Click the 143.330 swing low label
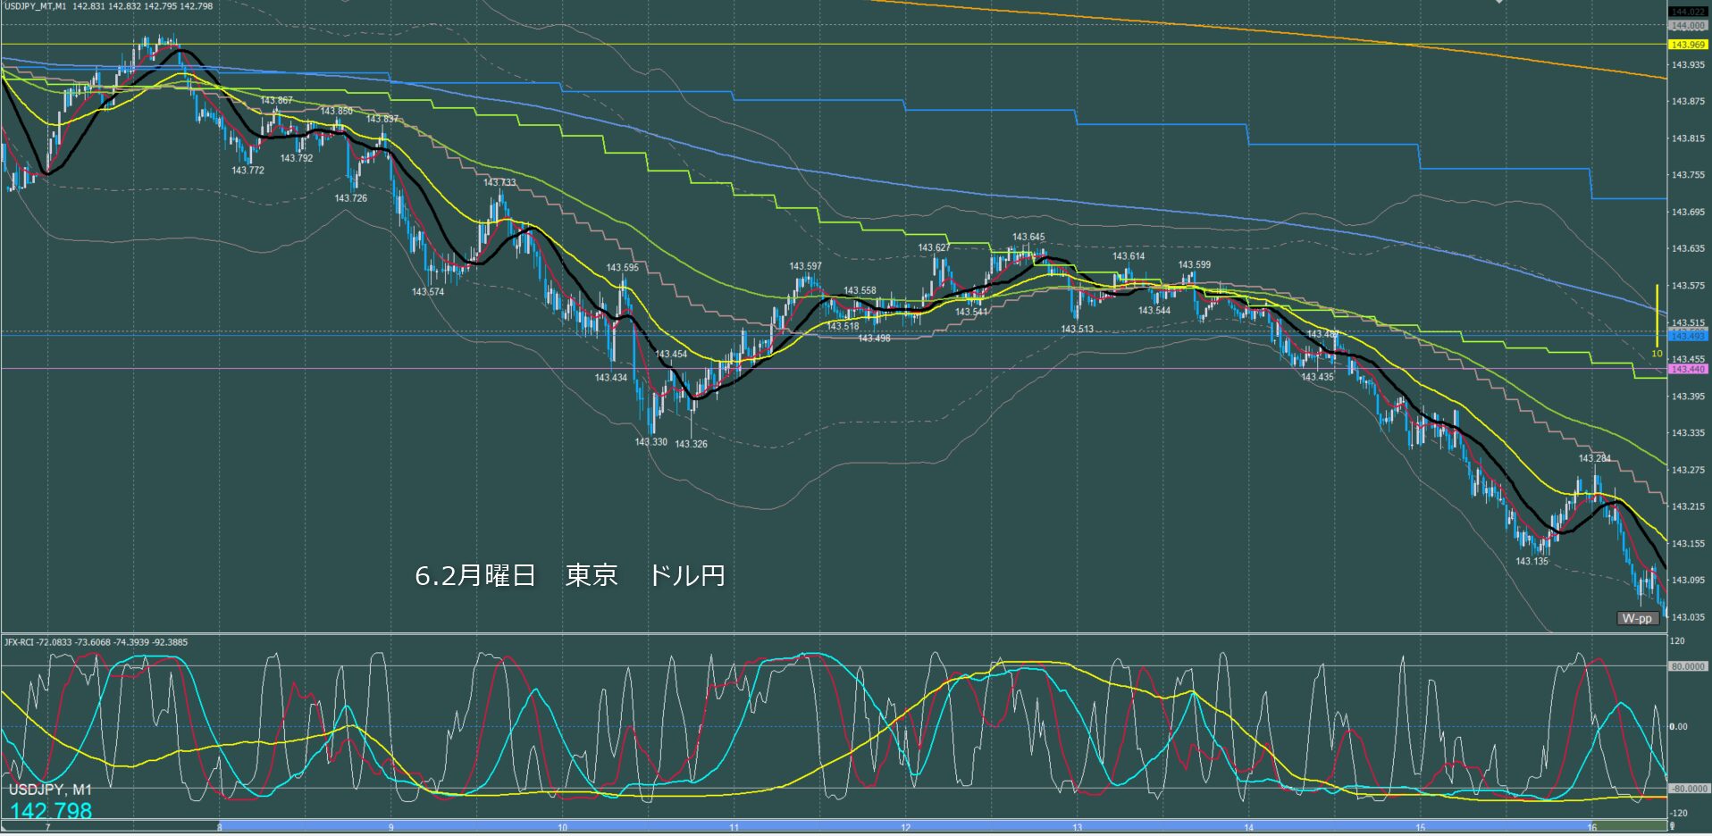This screenshot has height=836, width=1712. coord(650,441)
